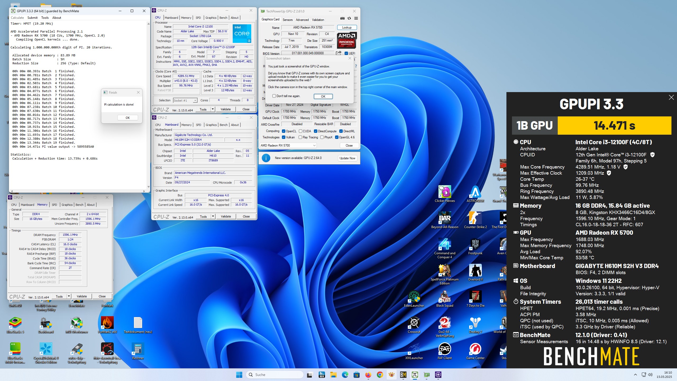Show hidden system tray icons chevron

635,375
